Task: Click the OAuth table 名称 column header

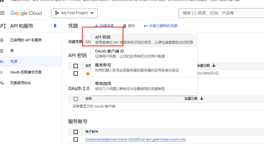Action: (88, 98)
